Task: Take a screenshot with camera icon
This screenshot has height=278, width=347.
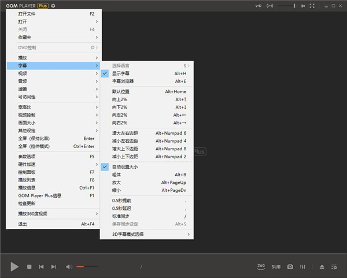Action: (x=290, y=266)
